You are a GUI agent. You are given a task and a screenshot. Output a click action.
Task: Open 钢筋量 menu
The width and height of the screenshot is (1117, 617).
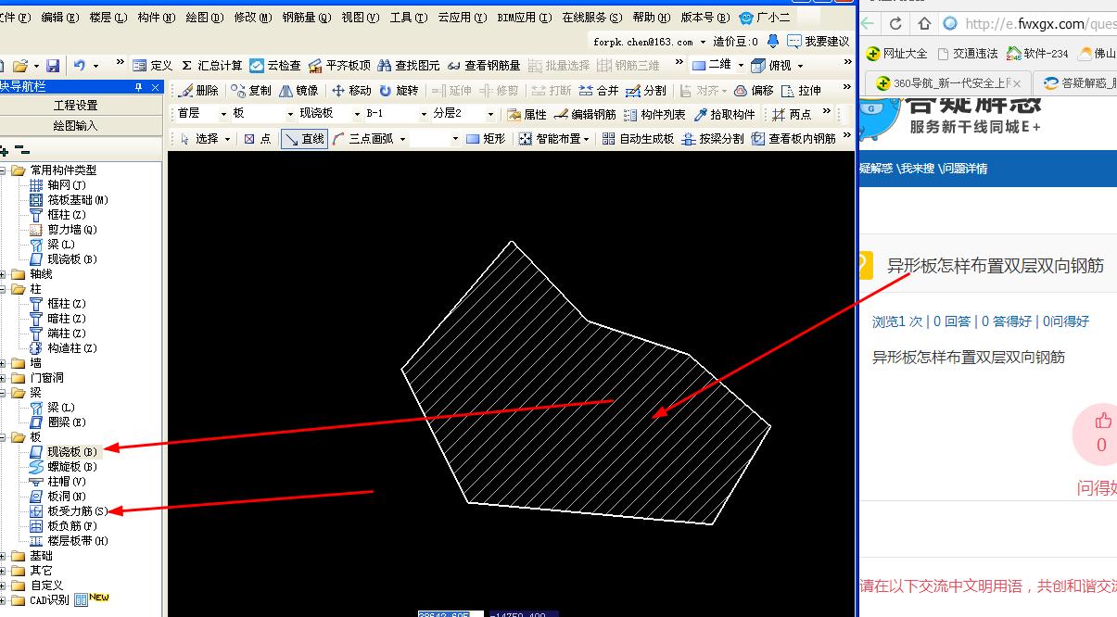pyautogui.click(x=305, y=18)
